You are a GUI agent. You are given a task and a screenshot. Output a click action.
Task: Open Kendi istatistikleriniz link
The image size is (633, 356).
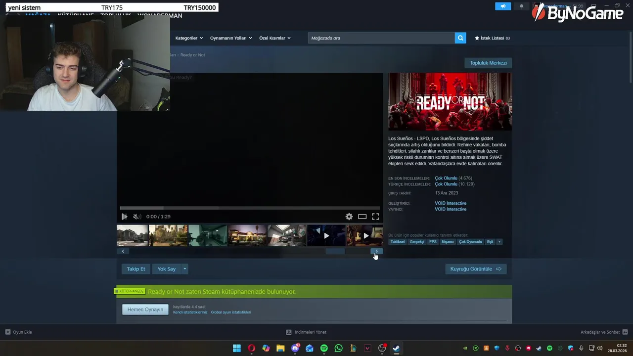point(190,312)
